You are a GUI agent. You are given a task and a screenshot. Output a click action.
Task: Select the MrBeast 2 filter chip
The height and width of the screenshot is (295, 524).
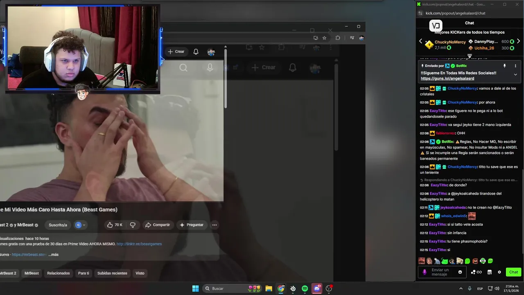[x=8, y=273]
